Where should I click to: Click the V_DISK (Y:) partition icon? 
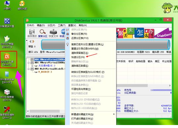[36, 72]
